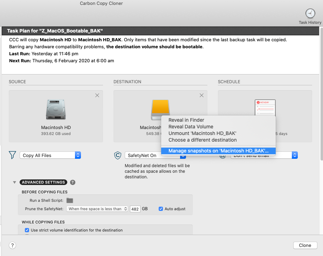Choose a shell script folder icon
This screenshot has height=256, width=323.
70,200
